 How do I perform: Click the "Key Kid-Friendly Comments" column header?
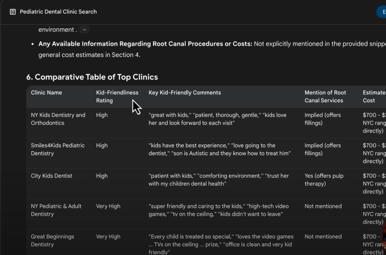[x=185, y=93]
